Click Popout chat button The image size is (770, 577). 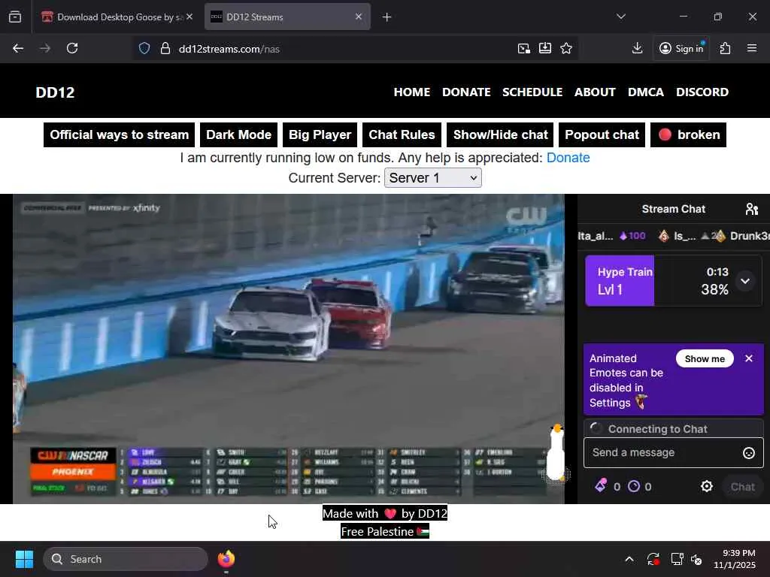[602, 135]
